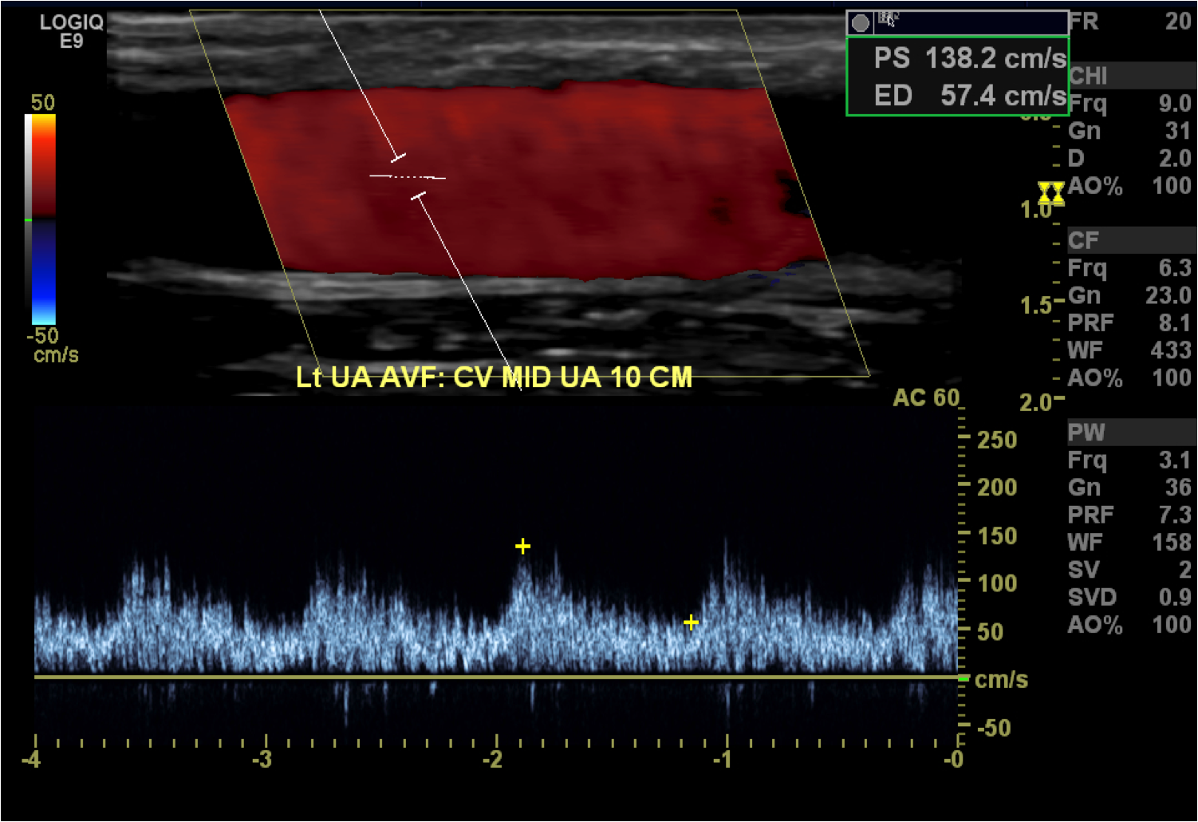Click the 1.5 depth scale marker
The height and width of the screenshot is (822, 1198).
click(1036, 306)
